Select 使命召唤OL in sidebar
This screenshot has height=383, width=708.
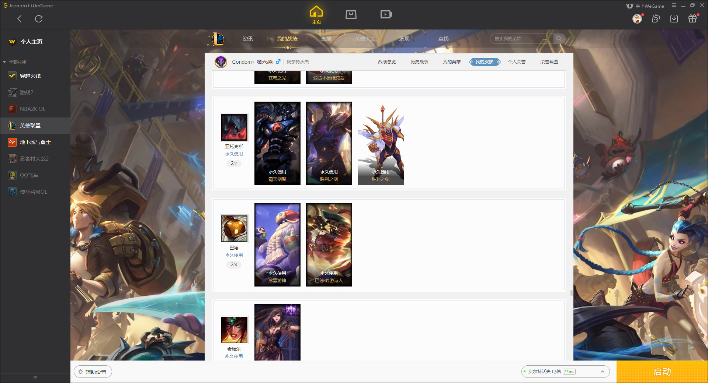[x=35, y=192]
